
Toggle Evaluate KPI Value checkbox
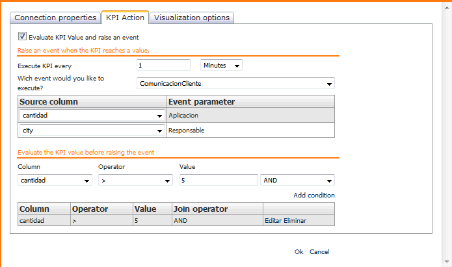(22, 37)
